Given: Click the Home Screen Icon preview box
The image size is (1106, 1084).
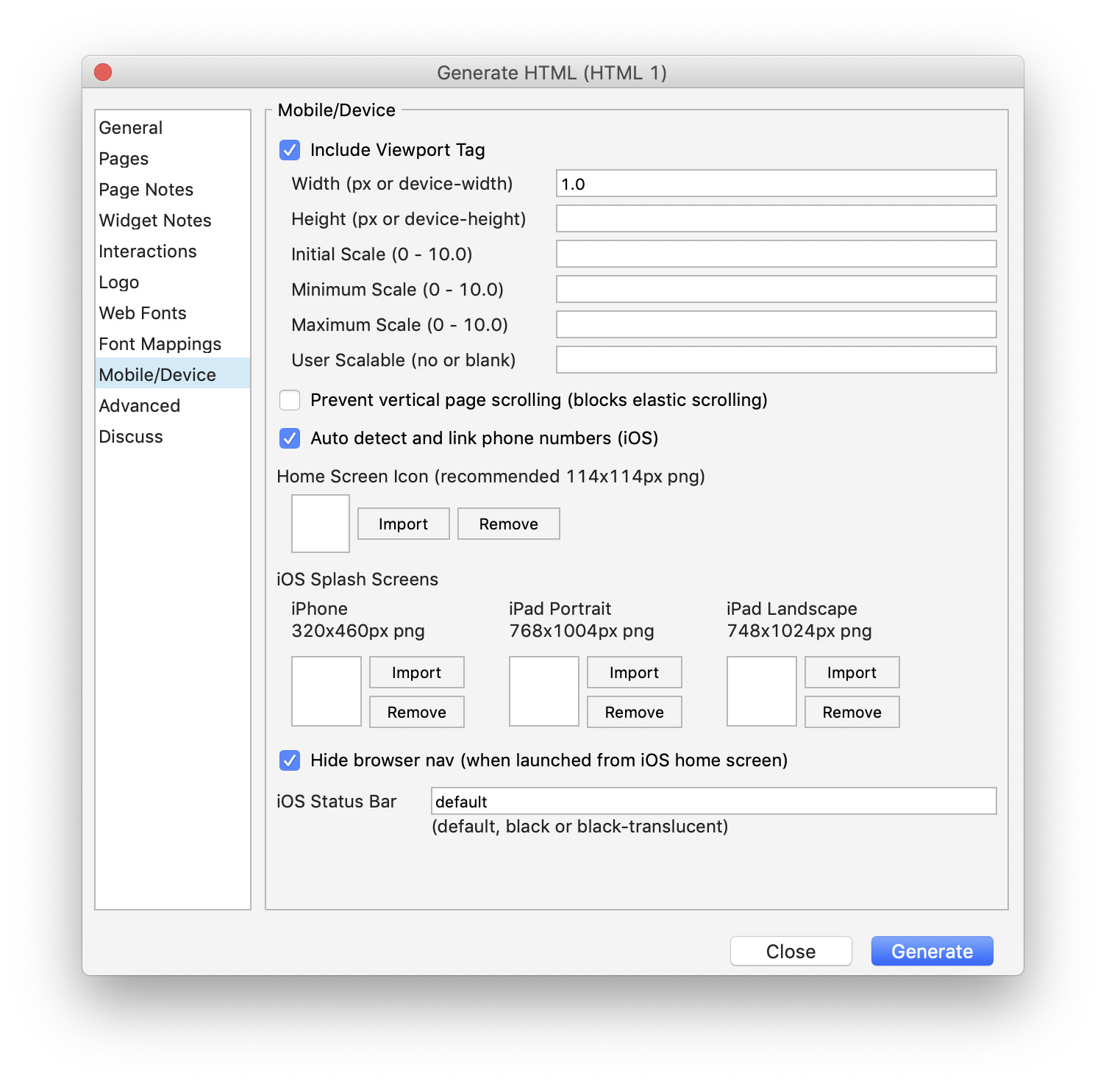Looking at the screenshot, I should (321, 524).
